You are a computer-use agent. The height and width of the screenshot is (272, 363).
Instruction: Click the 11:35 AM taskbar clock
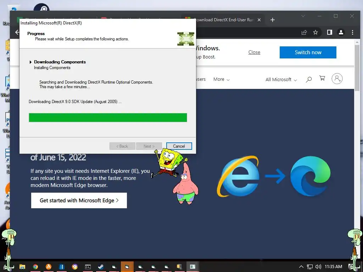333,267
